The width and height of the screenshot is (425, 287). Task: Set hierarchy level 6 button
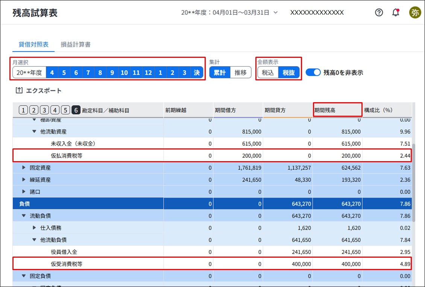point(76,110)
